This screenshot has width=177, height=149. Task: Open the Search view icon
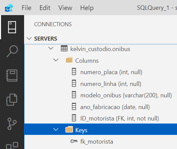[12, 51]
